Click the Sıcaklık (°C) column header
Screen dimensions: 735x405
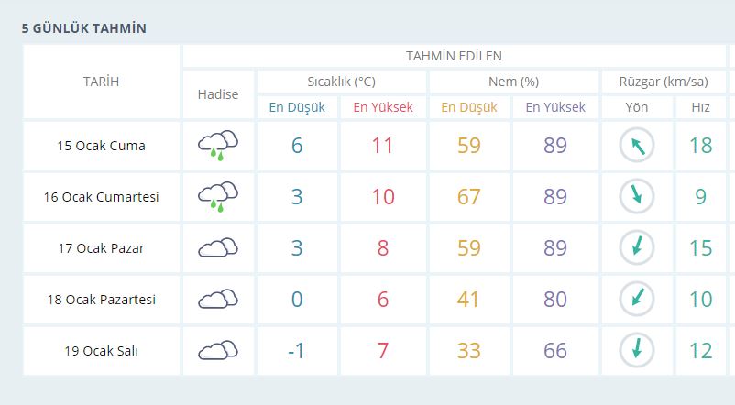point(341,82)
